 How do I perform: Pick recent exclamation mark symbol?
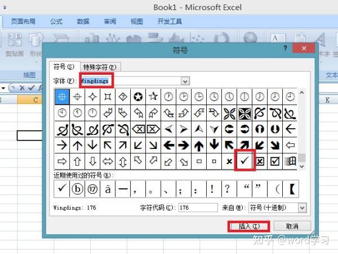click(x=214, y=189)
